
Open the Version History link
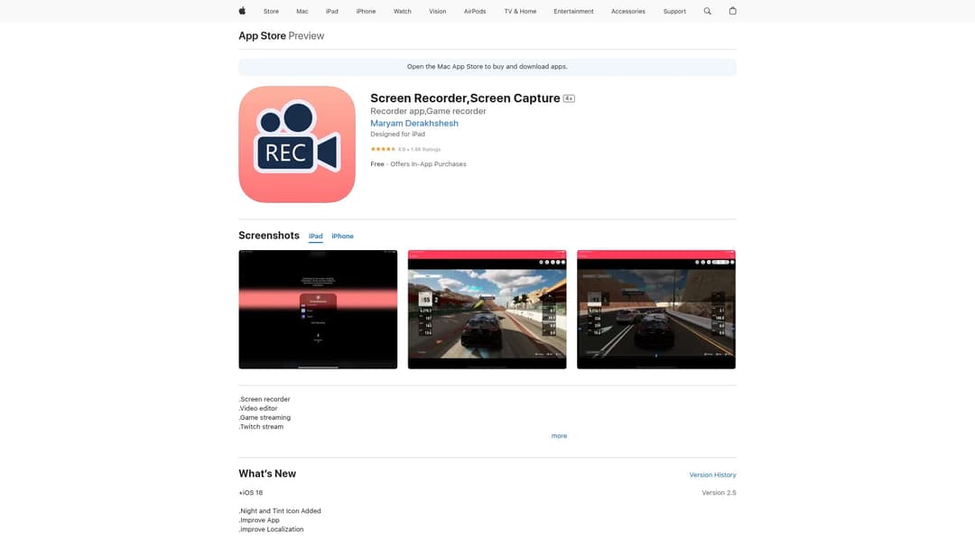point(712,474)
